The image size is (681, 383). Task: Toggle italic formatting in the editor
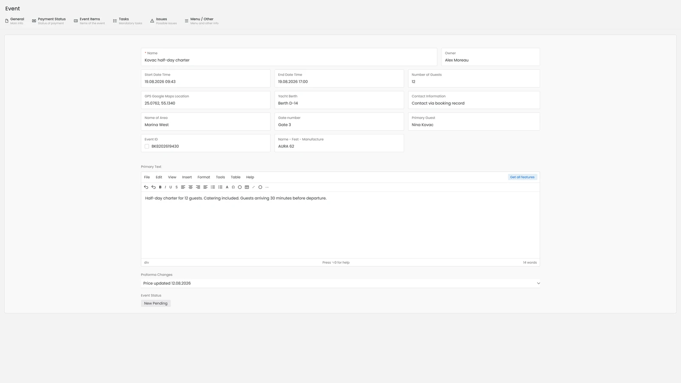pos(165,187)
